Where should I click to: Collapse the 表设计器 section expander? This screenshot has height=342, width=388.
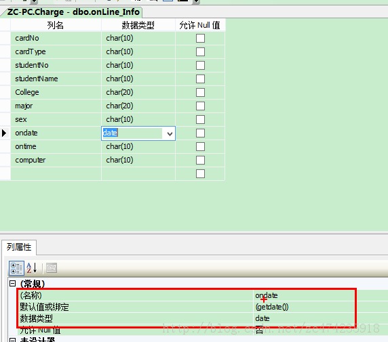12,340
